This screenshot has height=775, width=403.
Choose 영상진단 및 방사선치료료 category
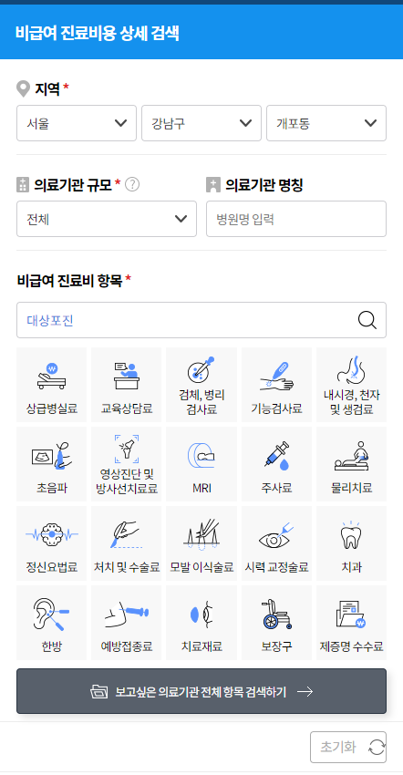pos(127,464)
